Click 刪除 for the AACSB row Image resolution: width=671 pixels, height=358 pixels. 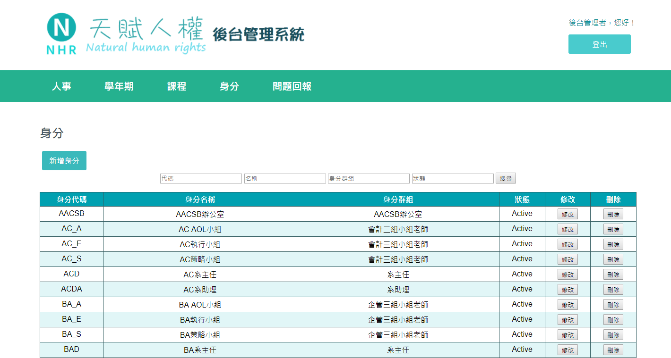(x=613, y=214)
